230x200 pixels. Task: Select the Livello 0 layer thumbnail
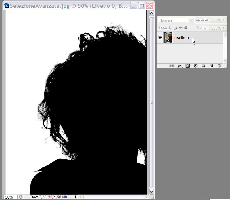pyautogui.click(x=168, y=38)
